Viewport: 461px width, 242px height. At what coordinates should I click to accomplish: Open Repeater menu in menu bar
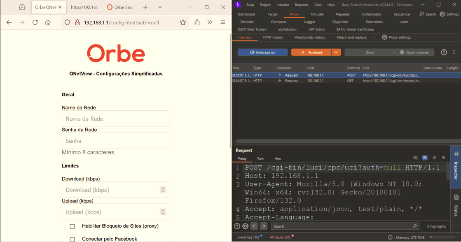tap(302, 5)
